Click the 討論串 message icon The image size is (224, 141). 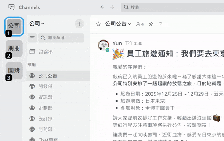(32, 52)
